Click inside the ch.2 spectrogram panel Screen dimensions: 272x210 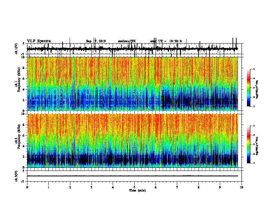[133, 141]
